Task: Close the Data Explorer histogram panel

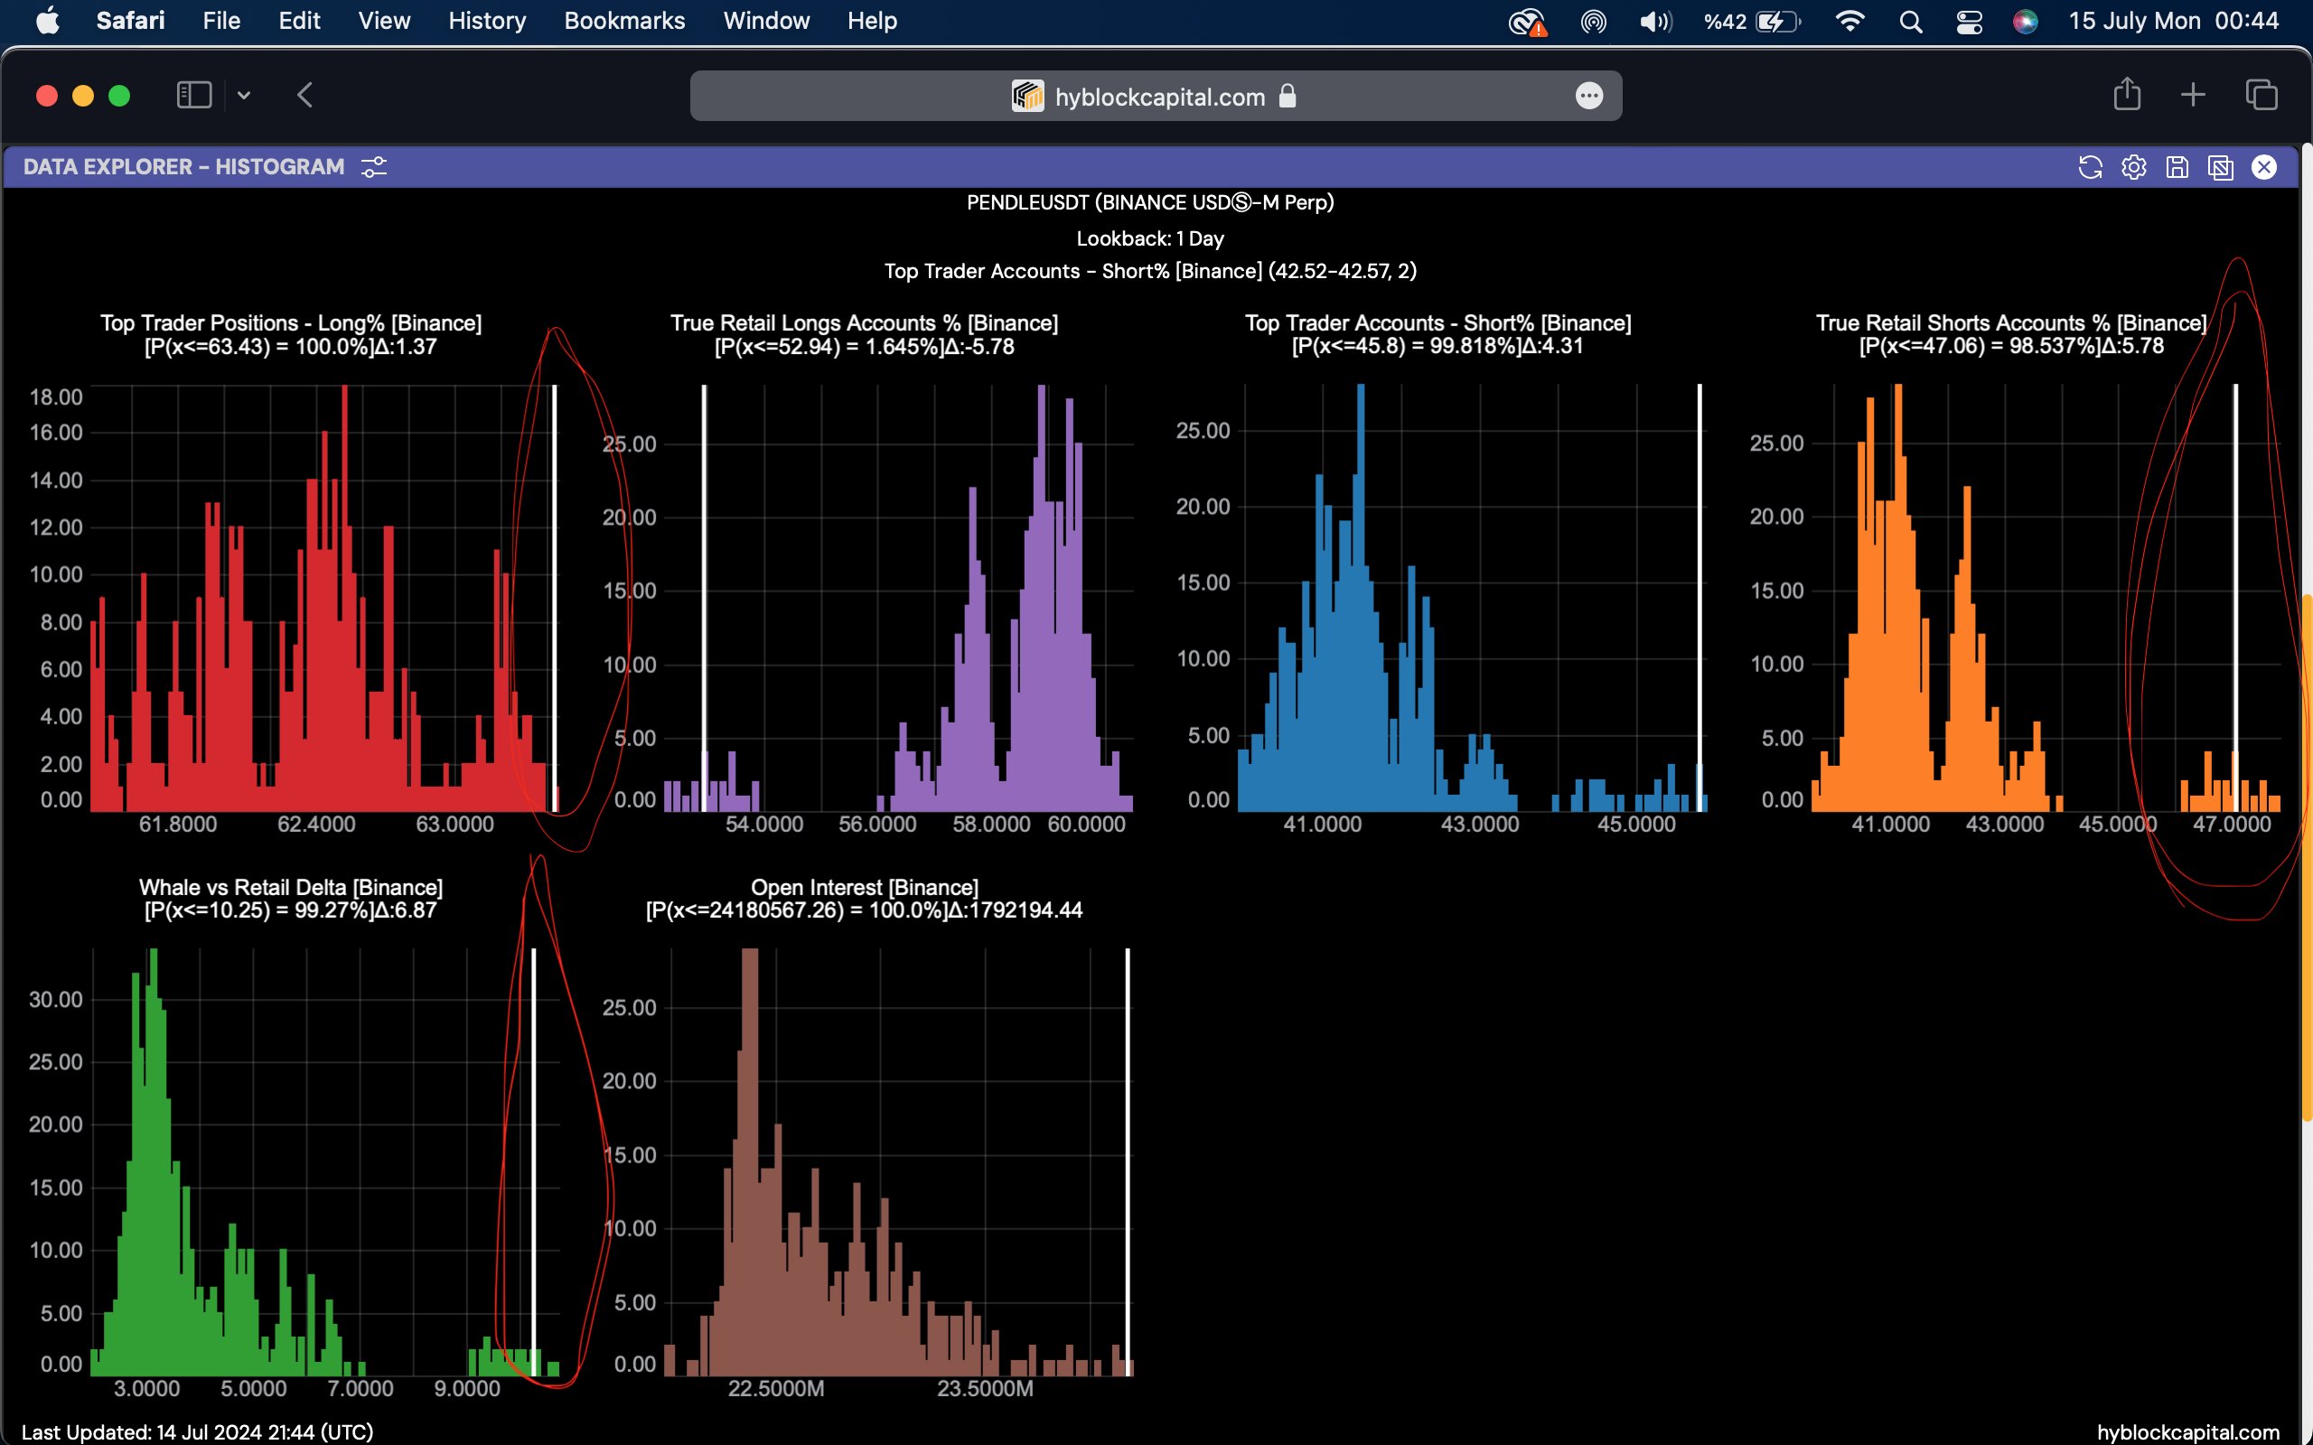Action: tap(2264, 167)
